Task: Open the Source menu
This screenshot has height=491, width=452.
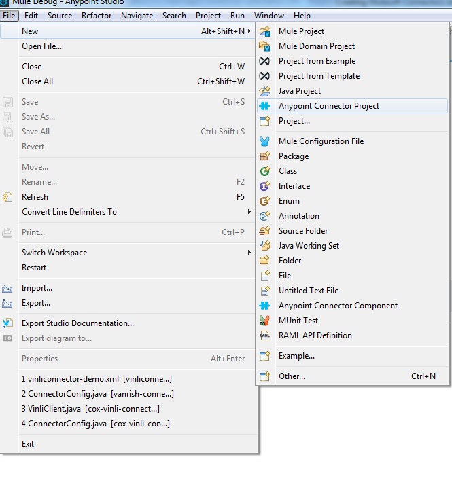Action: 60,16
